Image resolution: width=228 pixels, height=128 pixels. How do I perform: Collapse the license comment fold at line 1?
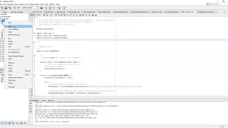click(x=35, y=18)
